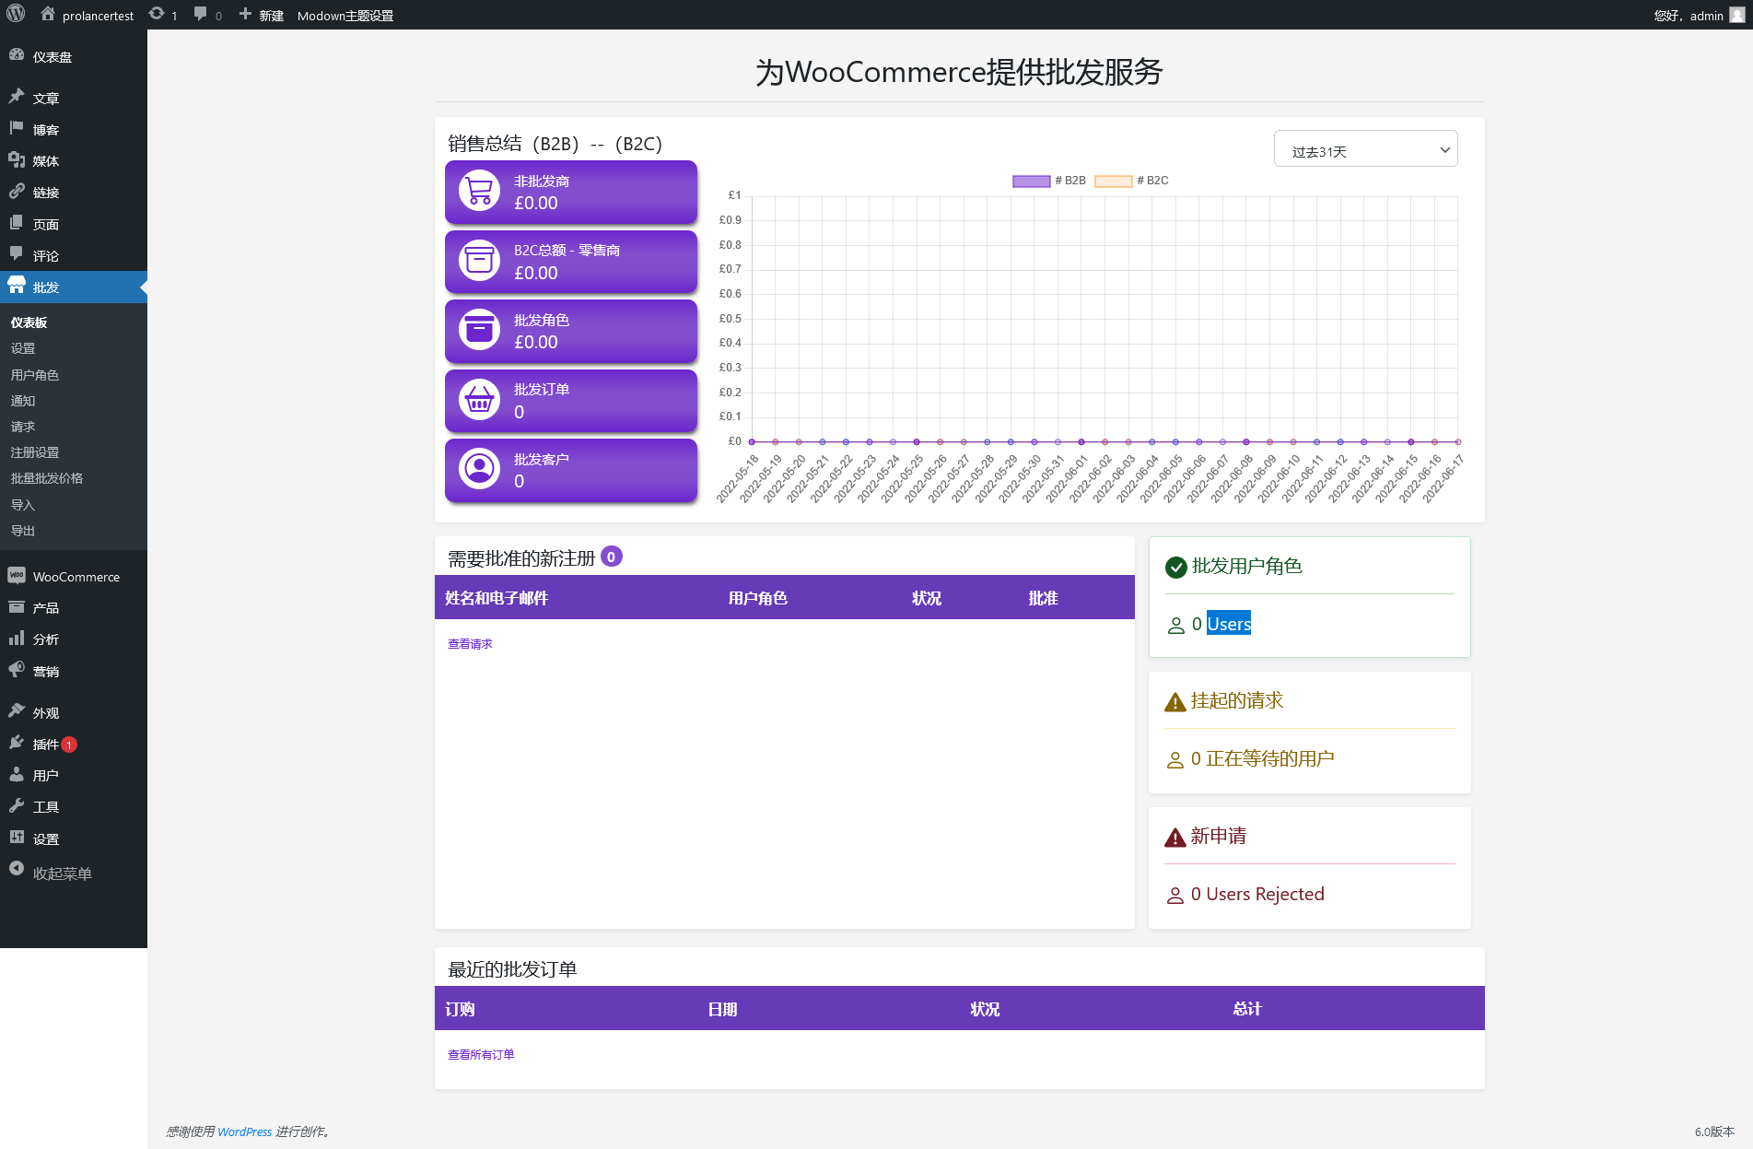Click the 设置 sliders icon at sidebar bottom
Screen dimensions: 1753x1149
pyautogui.click(x=17, y=838)
